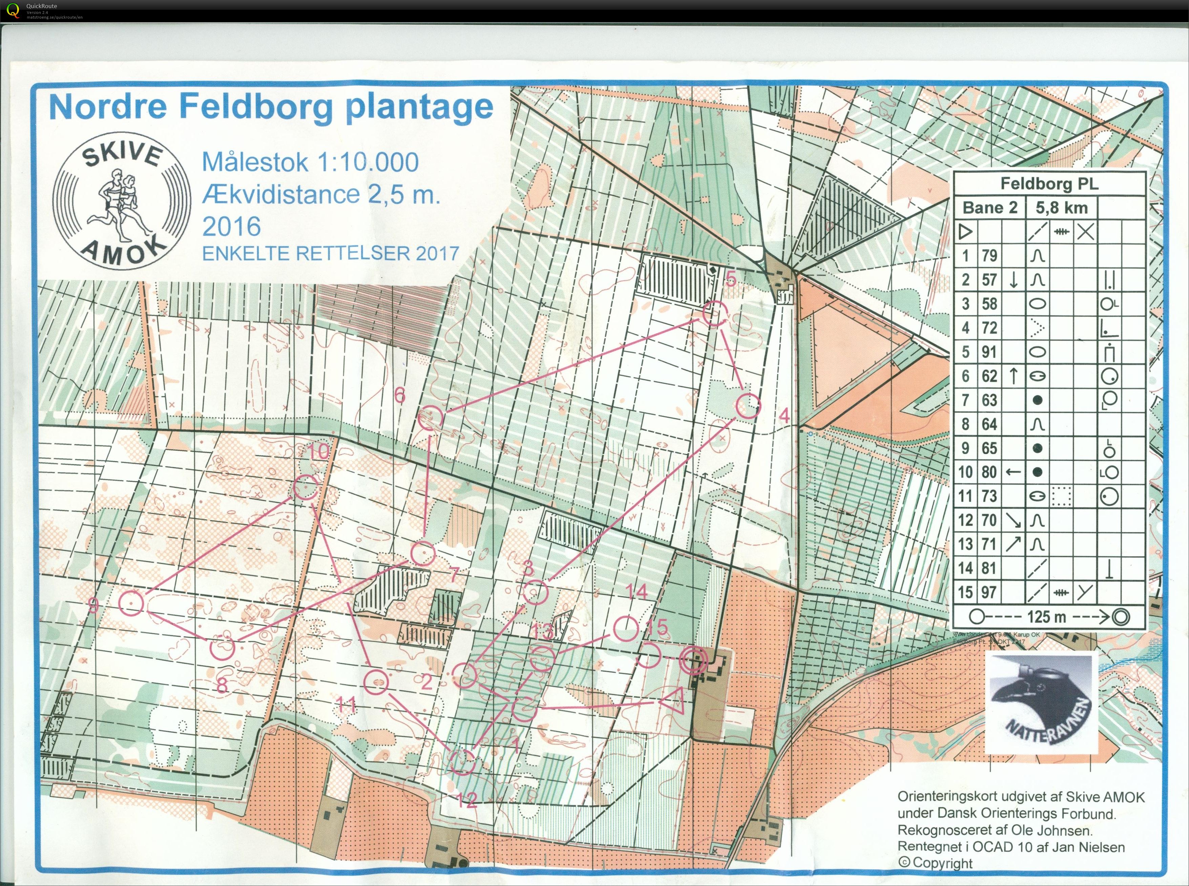Click control circle 1 on the map
The height and width of the screenshot is (886, 1189).
pos(524,710)
